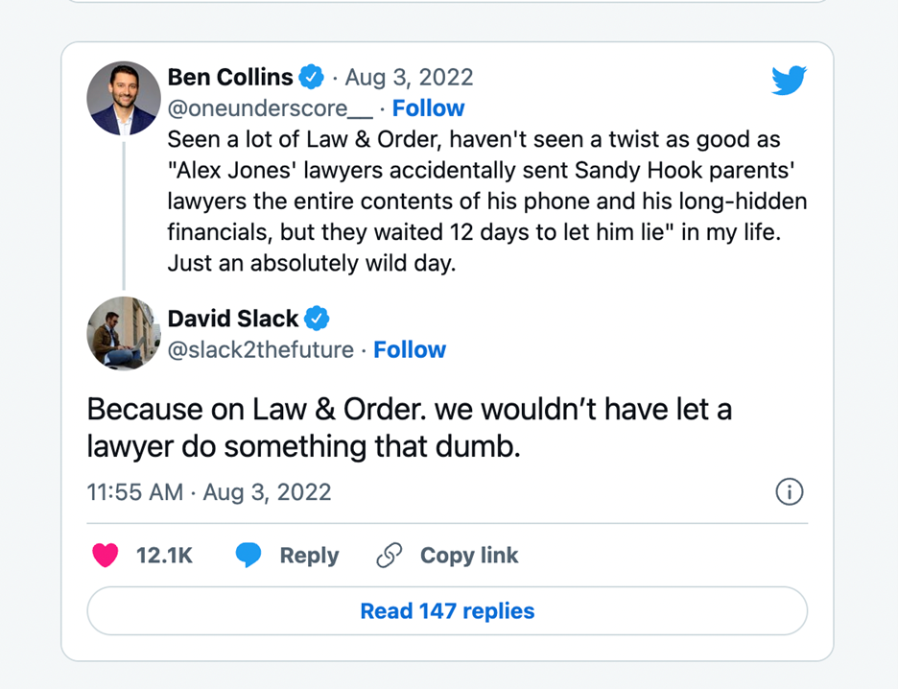Open Ben Collins' profile picture
This screenshot has width=898, height=689.
point(124,99)
